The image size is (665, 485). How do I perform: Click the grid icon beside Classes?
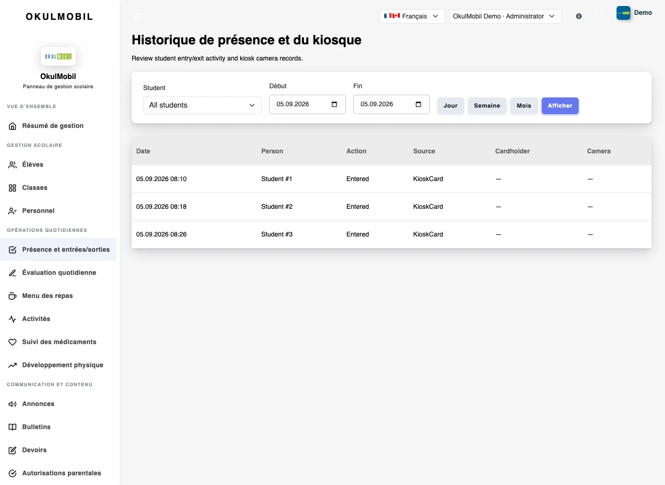[12, 188]
